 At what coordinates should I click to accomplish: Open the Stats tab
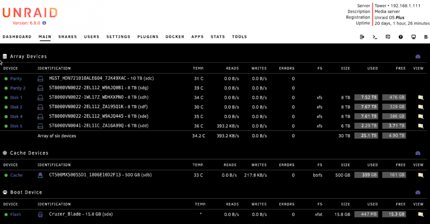(218, 37)
